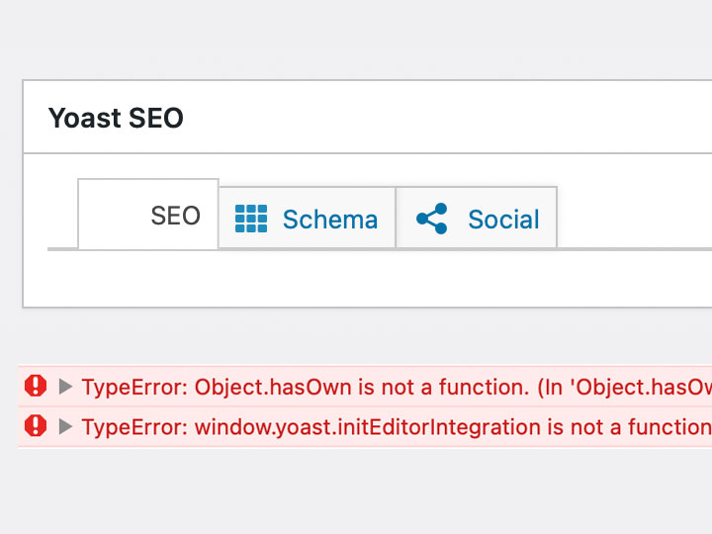Expand the Object.hasOwn TypeError details
This screenshot has width=712, height=534.
pos(66,387)
